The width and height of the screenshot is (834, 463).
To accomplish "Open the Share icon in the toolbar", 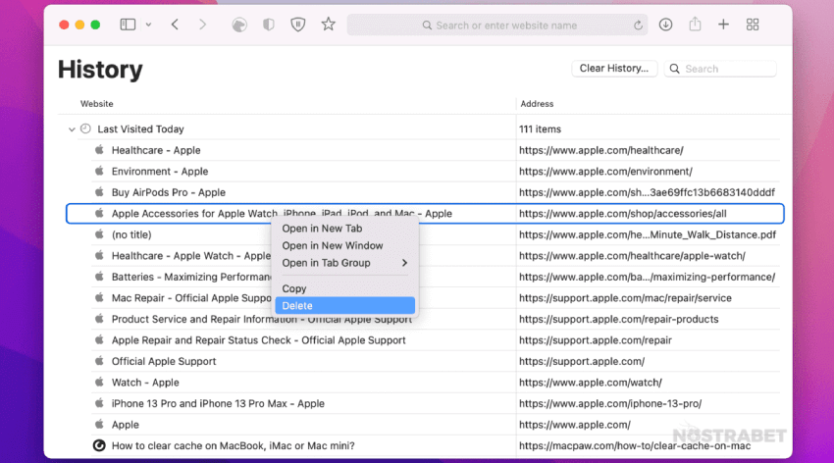I will pyautogui.click(x=695, y=24).
